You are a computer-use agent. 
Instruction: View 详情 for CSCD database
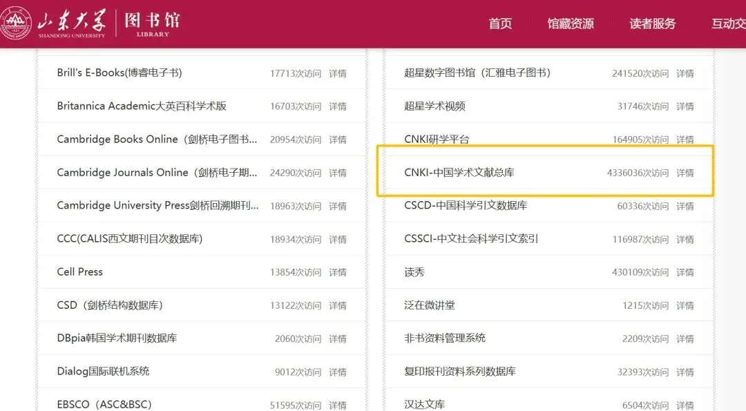pos(685,206)
